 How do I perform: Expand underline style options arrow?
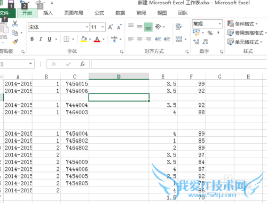click(56, 39)
